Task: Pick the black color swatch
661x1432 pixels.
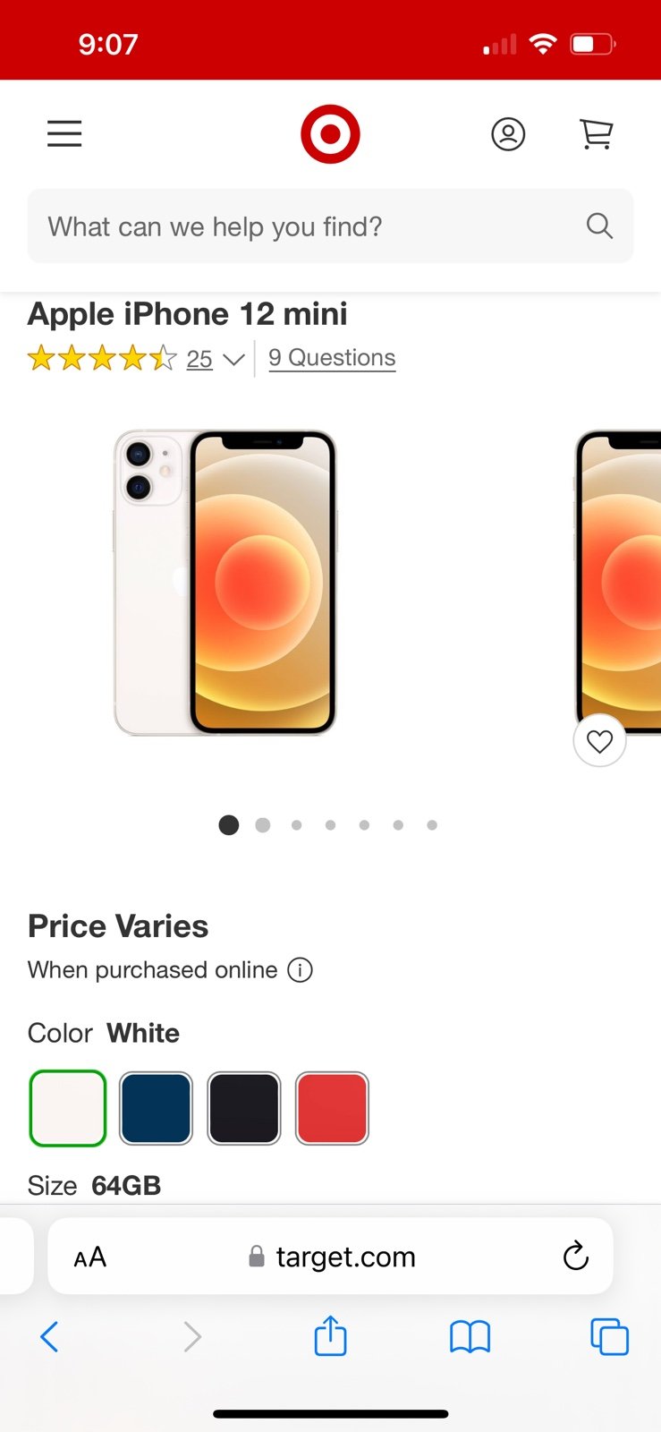Action: click(244, 1108)
